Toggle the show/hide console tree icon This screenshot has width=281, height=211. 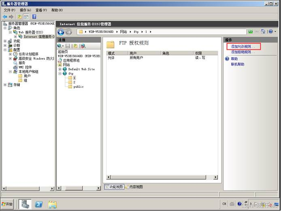(x=26, y=17)
